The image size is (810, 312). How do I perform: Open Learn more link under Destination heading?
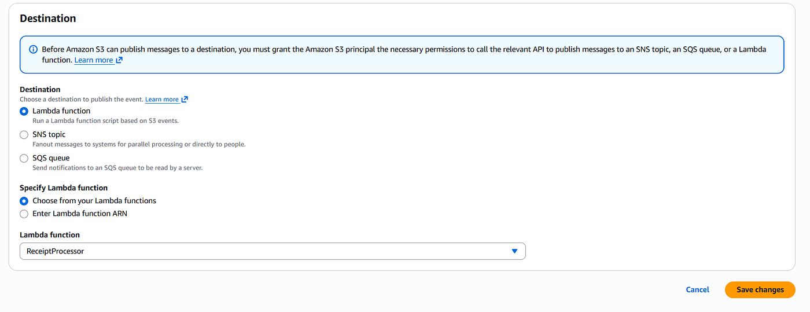point(162,100)
